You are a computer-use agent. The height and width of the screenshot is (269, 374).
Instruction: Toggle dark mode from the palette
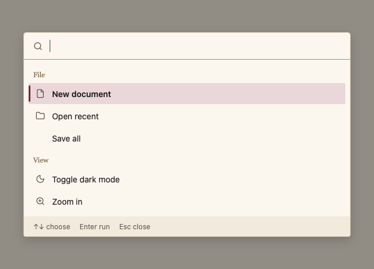[x=187, y=180]
